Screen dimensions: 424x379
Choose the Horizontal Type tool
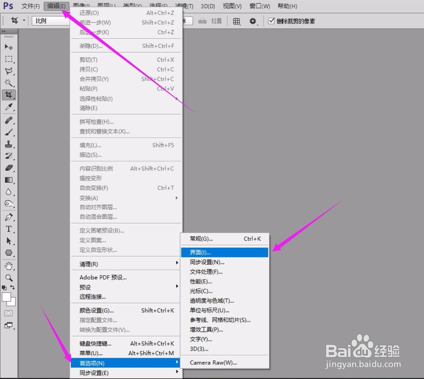pos(9,228)
